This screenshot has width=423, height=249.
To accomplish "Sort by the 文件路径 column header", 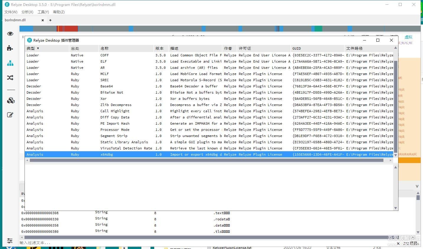I will 369,48.
